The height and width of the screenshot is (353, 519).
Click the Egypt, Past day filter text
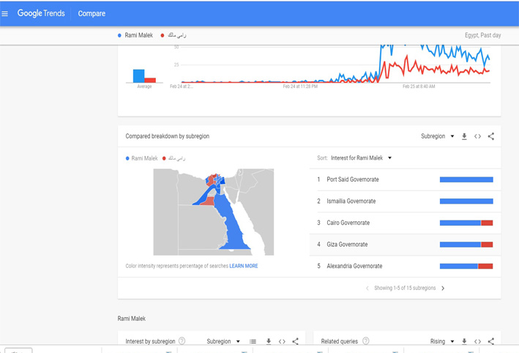tap(482, 35)
